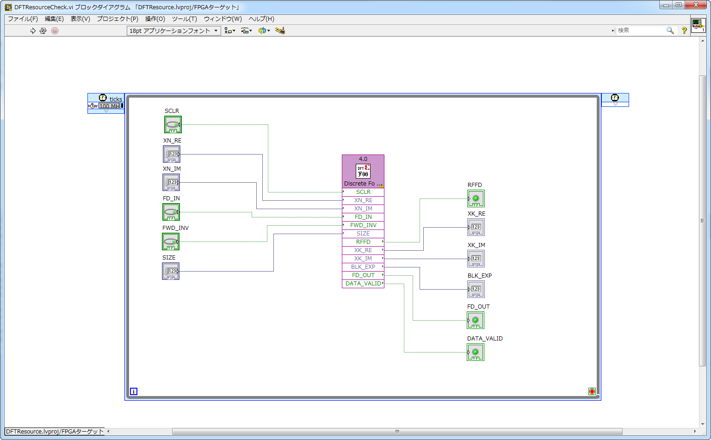Screen dimensions: 711x440
Task: Click the BLK_EXP output on the DFT node
Action: 363,267
